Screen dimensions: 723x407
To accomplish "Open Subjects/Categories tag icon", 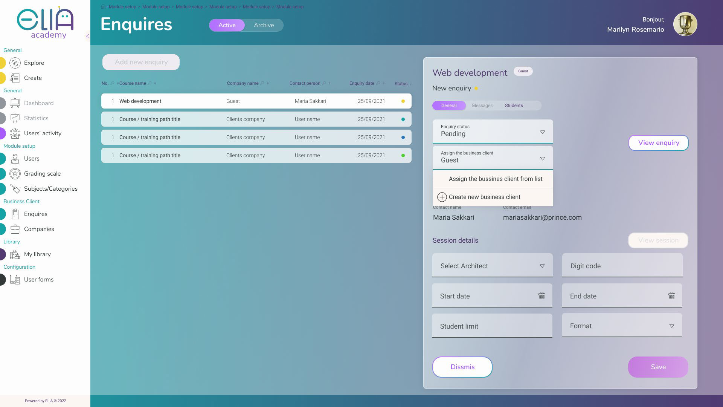I will pyautogui.click(x=15, y=189).
